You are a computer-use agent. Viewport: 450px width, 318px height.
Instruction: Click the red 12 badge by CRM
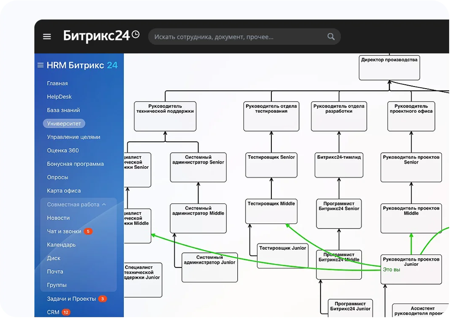pos(66,312)
